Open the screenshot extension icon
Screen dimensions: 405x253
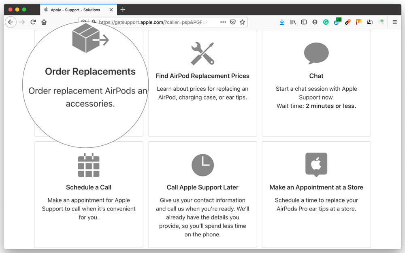click(369, 22)
